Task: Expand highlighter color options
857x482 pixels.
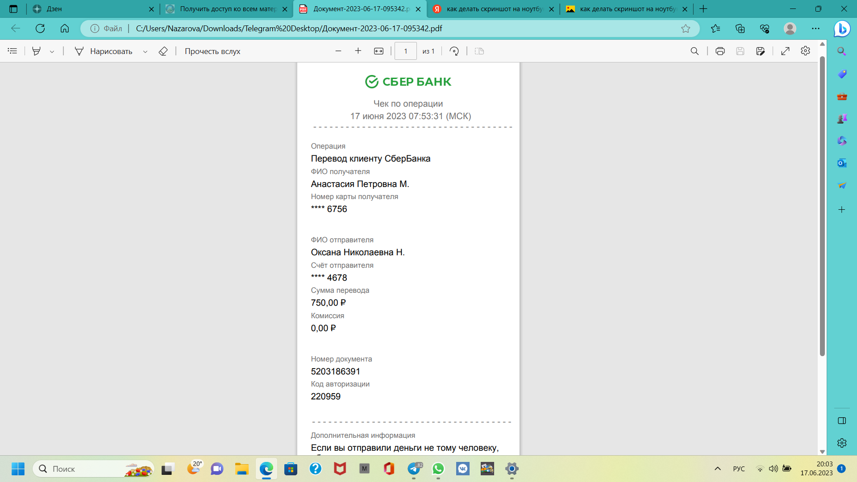Action: click(52, 51)
